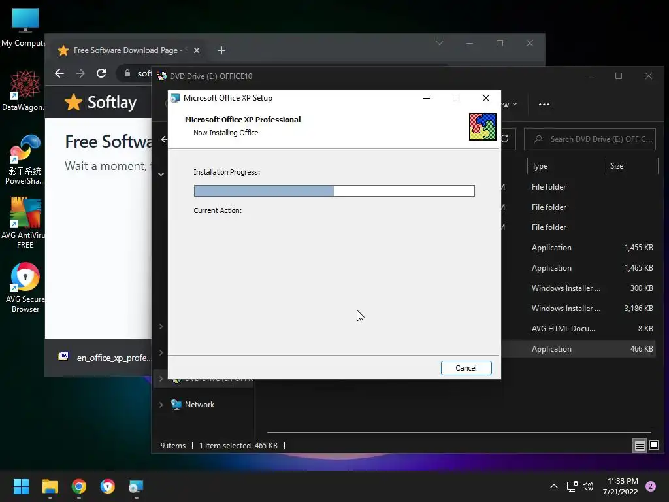
Task: Close the Free Software Download Page tab
Action: click(x=197, y=50)
